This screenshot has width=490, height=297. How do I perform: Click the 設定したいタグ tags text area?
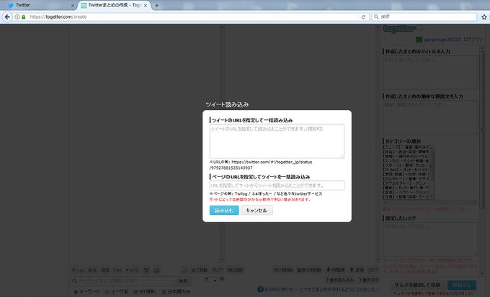click(x=431, y=239)
